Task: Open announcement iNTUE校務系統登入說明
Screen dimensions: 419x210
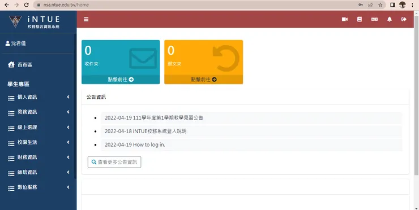Action: coord(146,132)
